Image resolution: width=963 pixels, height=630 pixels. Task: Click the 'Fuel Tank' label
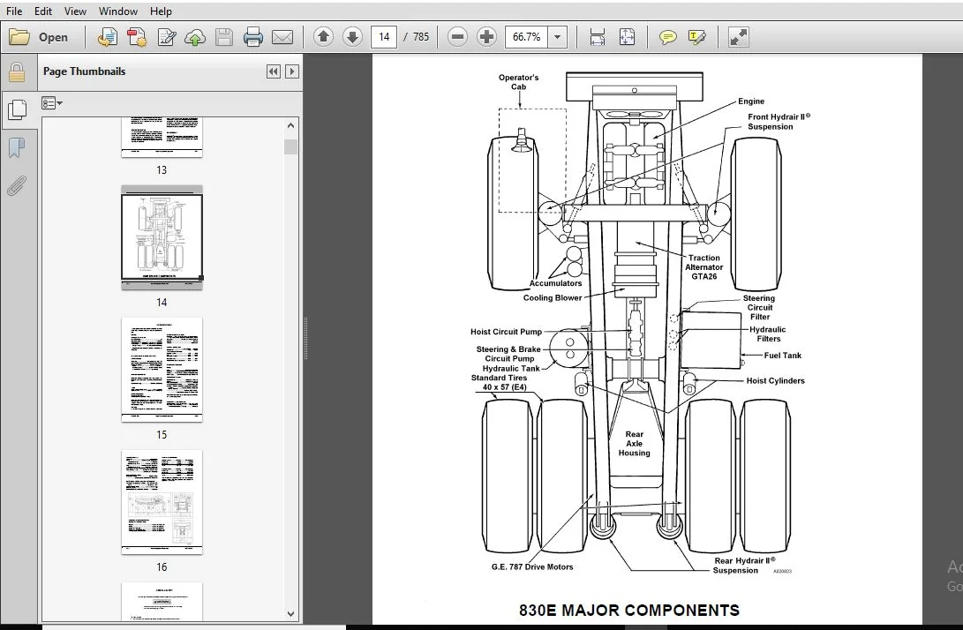point(782,356)
